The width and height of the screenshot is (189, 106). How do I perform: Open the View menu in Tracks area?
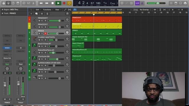(58, 10)
